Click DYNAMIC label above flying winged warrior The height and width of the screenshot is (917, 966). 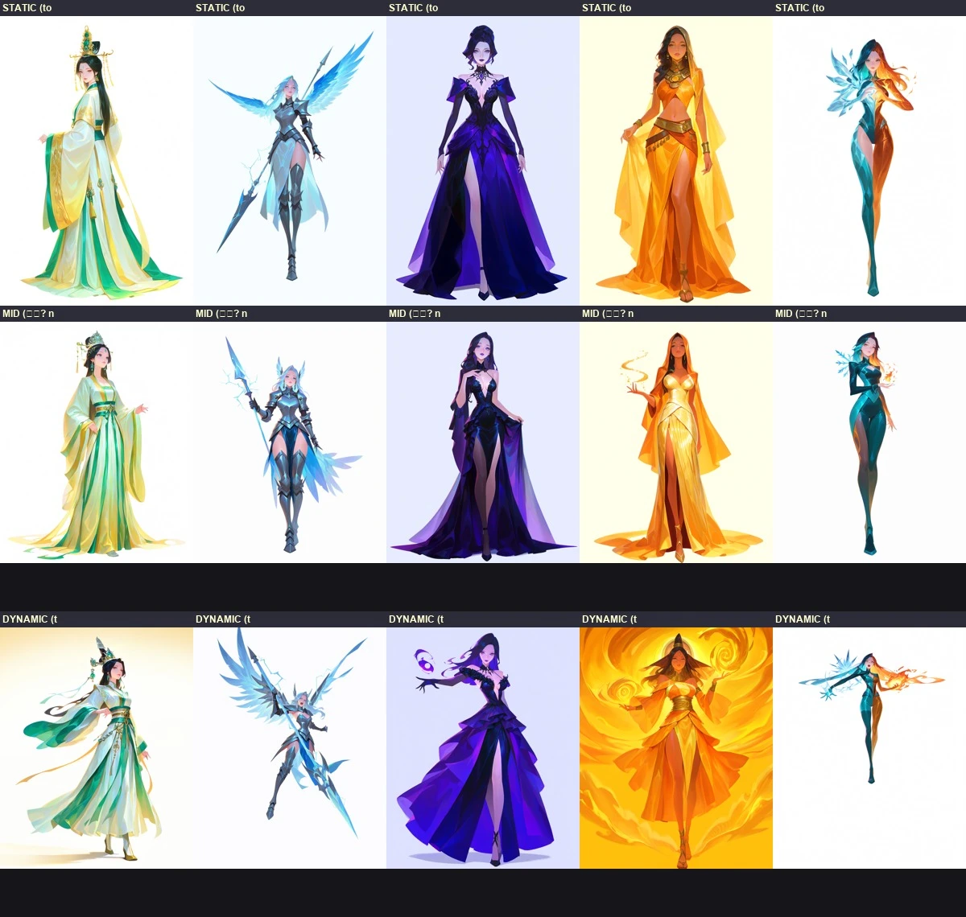click(x=223, y=619)
